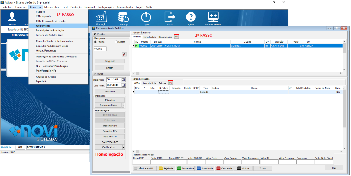
Task: Filter by Outros black status
Action: click(x=243, y=168)
